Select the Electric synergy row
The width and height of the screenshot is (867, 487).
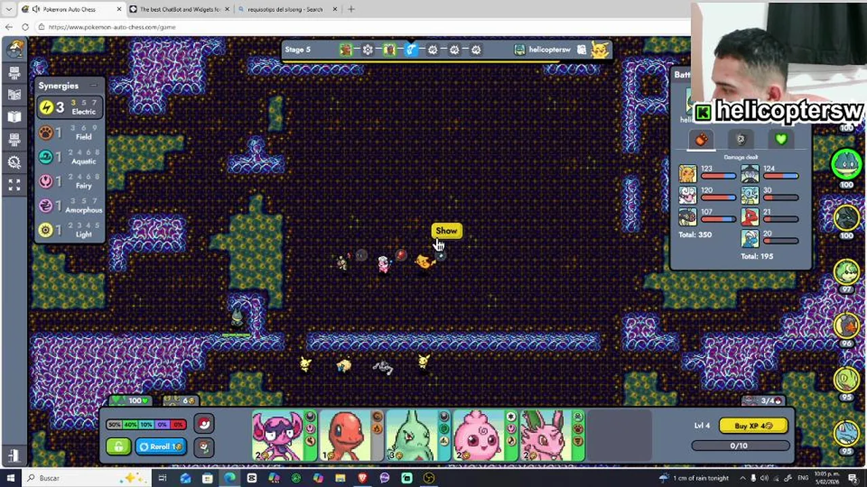pos(70,107)
